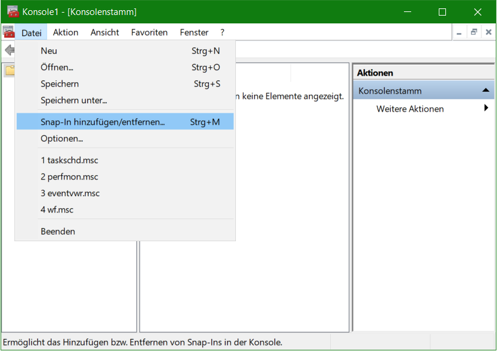Restore down the inner console child window
This screenshot has height=351, width=497.
click(474, 32)
